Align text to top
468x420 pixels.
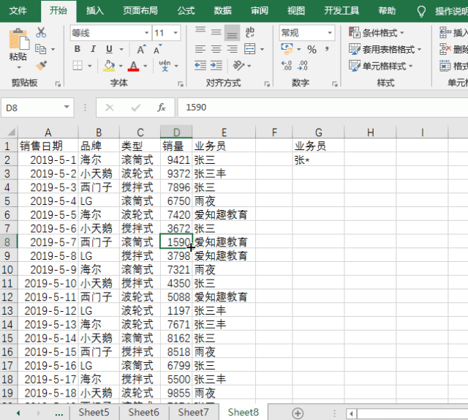coord(200,31)
